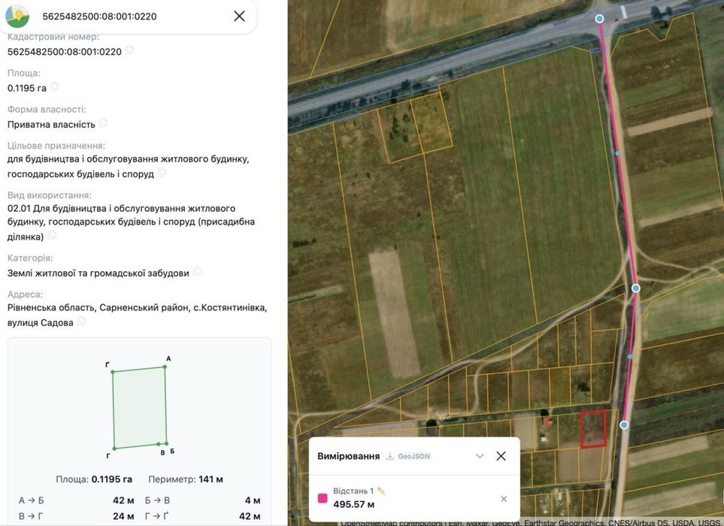Click the red highlighted parcel on the map

pyautogui.click(x=593, y=429)
